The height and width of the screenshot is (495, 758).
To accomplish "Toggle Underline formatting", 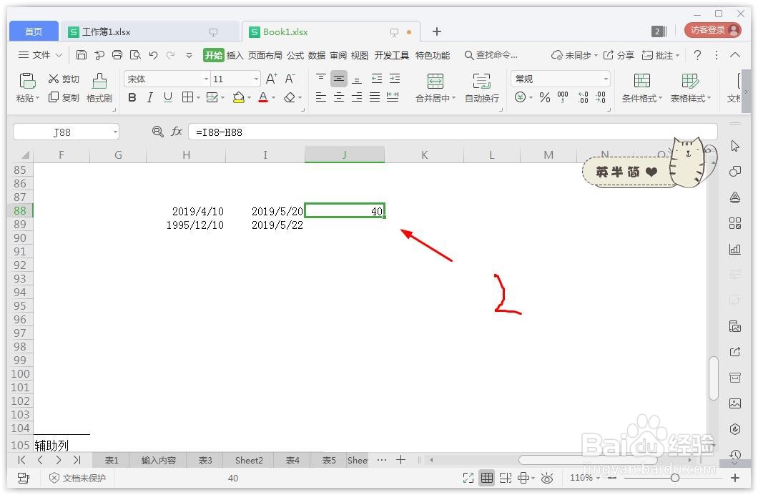I will pyautogui.click(x=168, y=98).
